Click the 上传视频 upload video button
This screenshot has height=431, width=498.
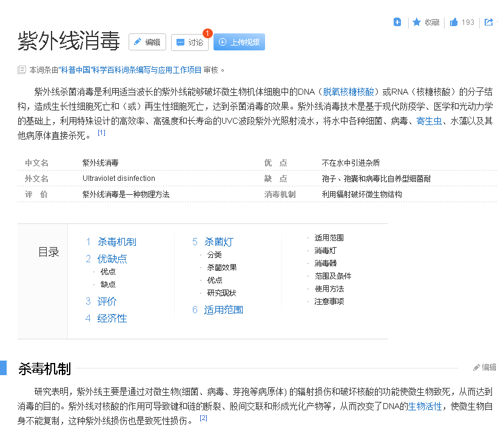239,42
